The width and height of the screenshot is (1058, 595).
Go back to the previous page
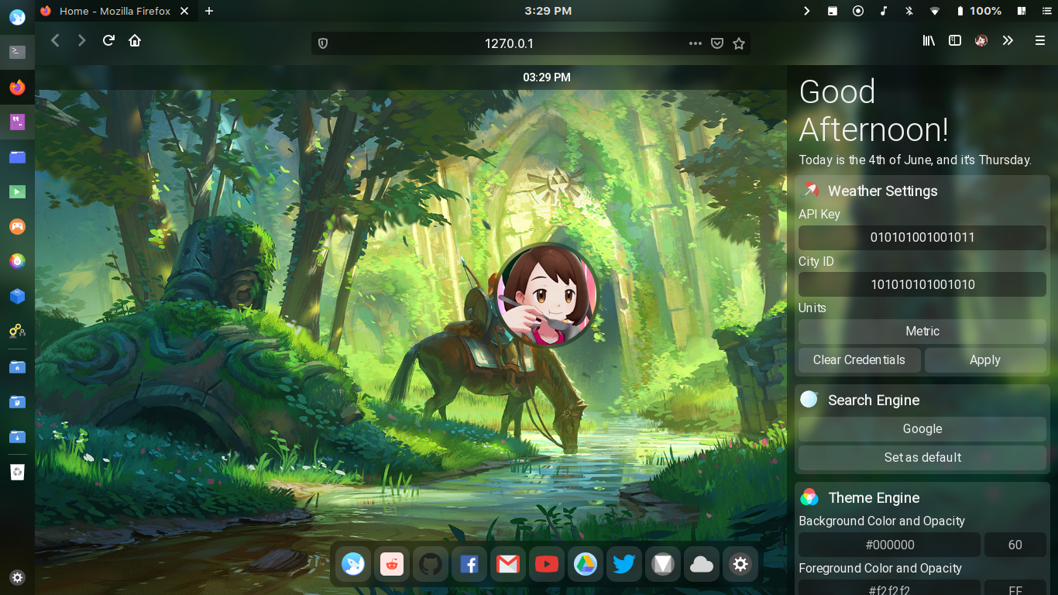[55, 40]
